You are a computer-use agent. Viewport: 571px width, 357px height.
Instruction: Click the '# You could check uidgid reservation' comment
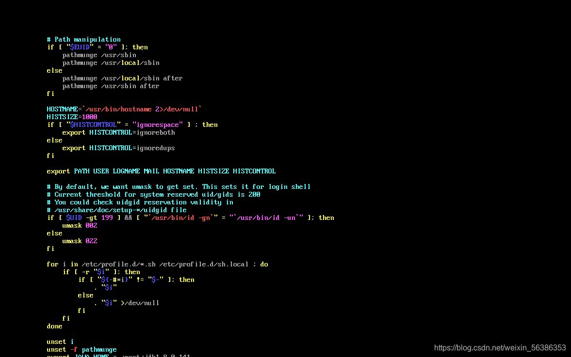pos(140,202)
